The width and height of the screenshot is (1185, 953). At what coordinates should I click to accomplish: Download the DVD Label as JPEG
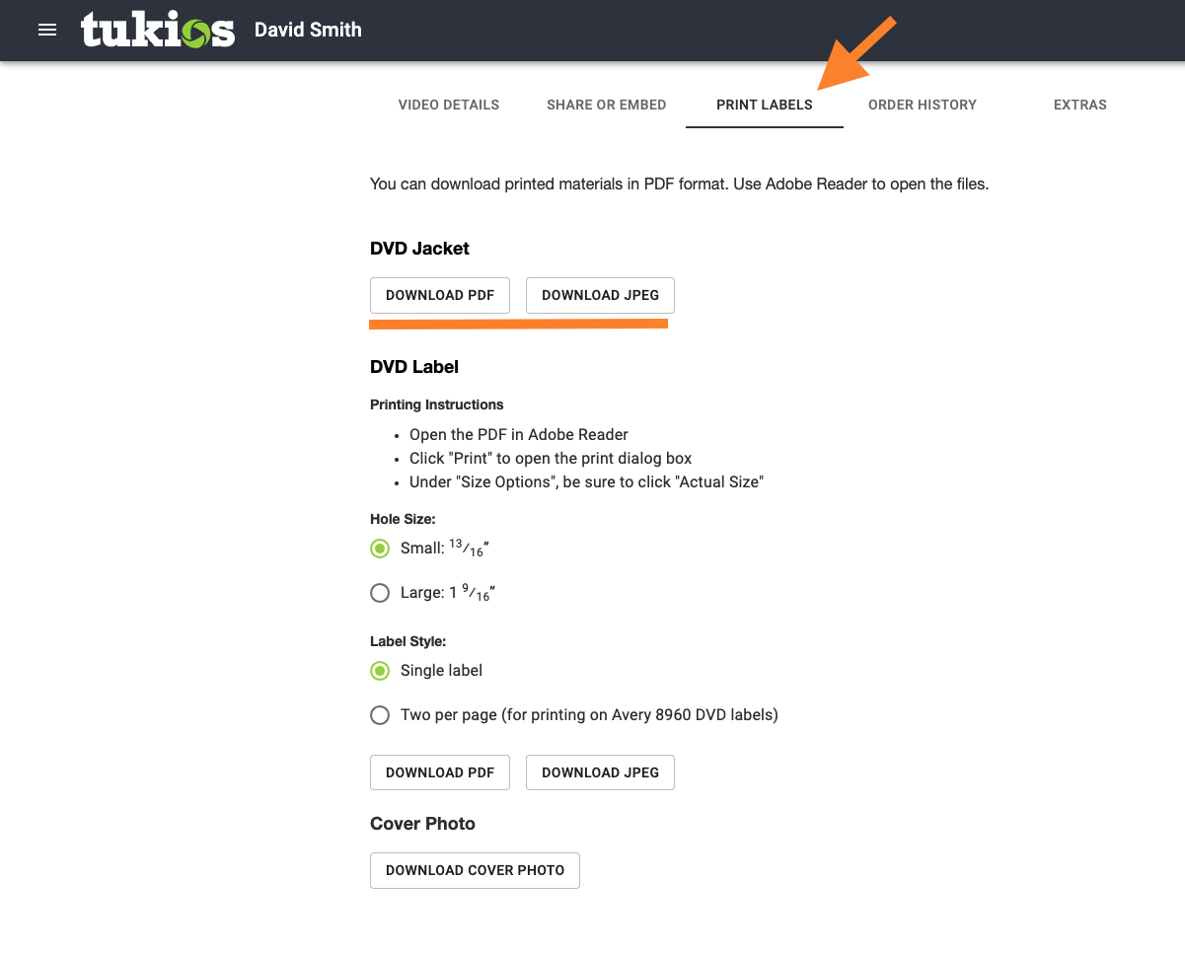tap(600, 772)
